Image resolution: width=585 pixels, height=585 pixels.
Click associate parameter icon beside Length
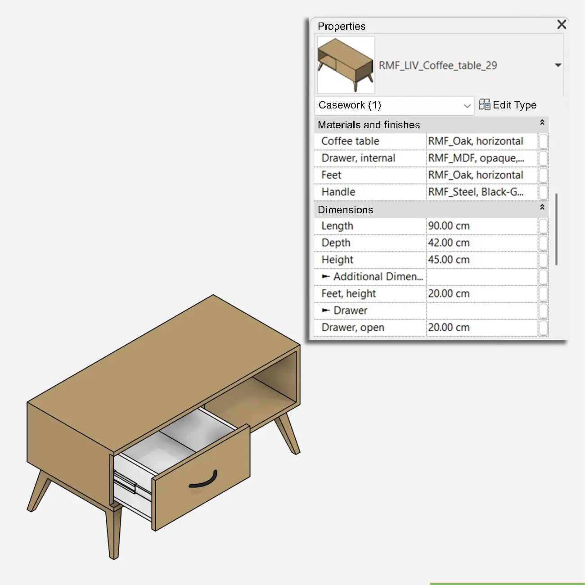click(x=543, y=226)
